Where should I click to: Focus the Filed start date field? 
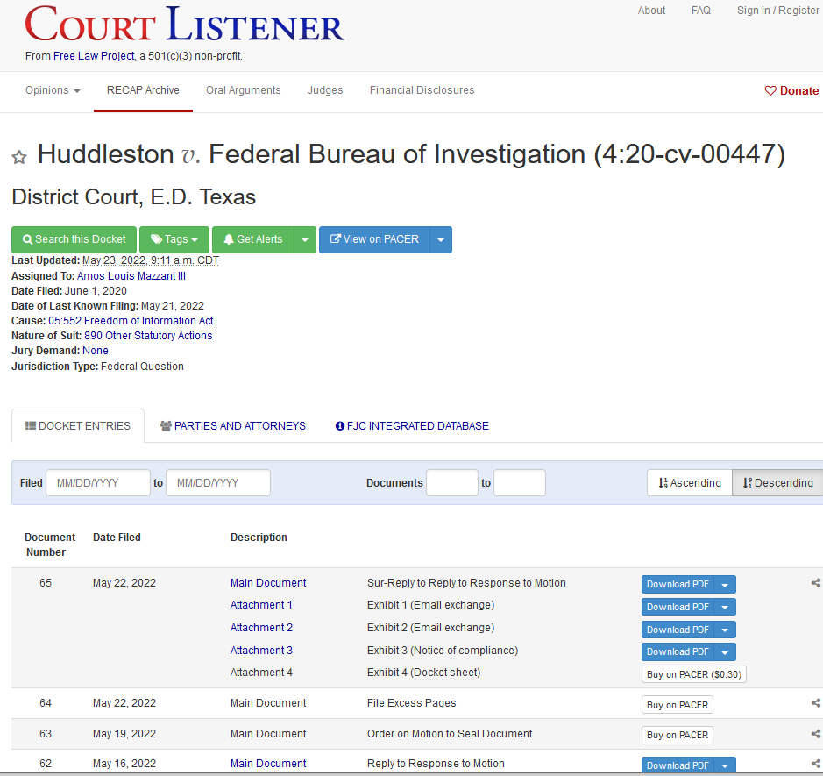(98, 483)
